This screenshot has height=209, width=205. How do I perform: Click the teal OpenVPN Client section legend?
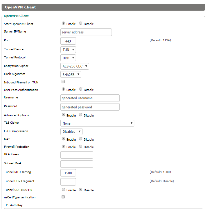tap(16, 16)
